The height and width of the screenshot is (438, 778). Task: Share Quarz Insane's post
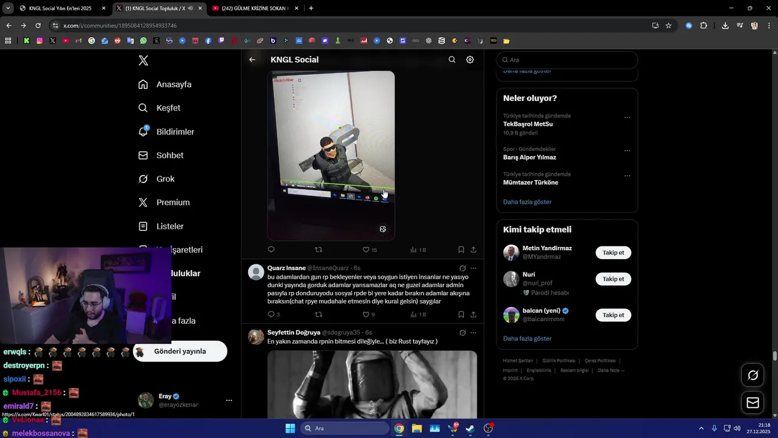473,315
